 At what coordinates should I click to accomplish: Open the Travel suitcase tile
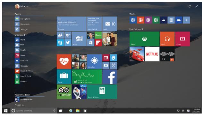(x=64, y=76)
